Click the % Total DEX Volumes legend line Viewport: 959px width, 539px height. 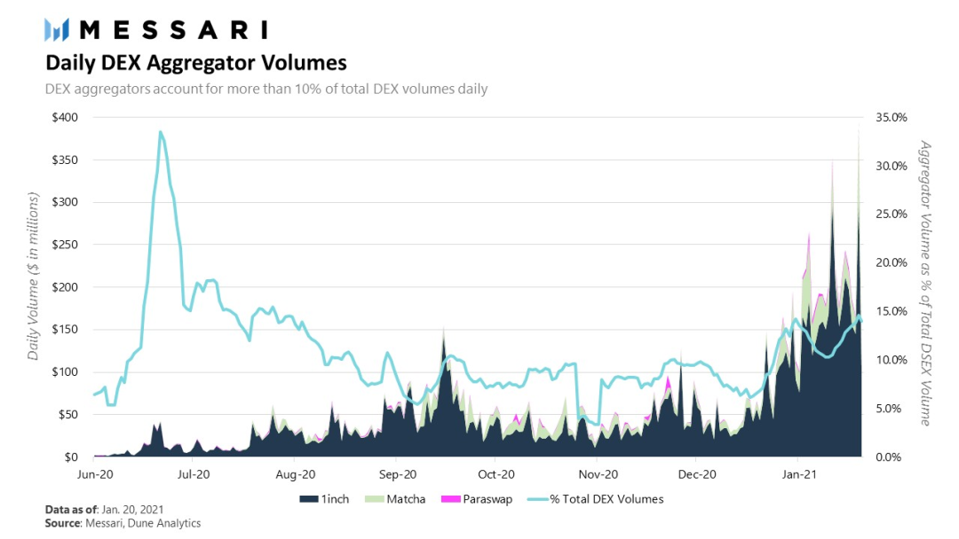coord(537,499)
